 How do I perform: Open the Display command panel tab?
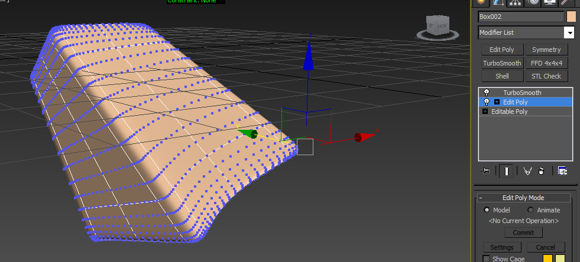coord(549,2)
